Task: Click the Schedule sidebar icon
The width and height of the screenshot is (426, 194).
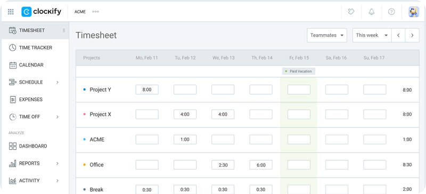Action: pos(12,82)
